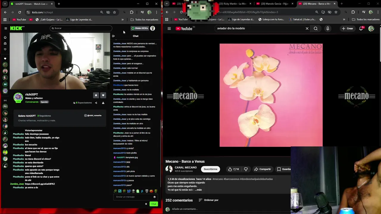The width and height of the screenshot is (381, 214).
Task: Click the Suscribirme button
Action: coord(210,169)
